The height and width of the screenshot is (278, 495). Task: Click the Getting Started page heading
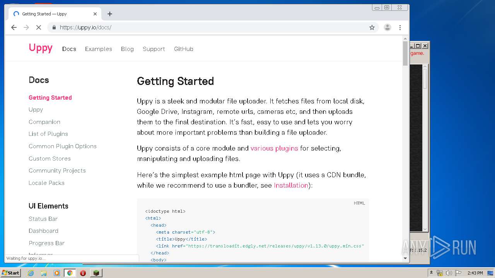[x=175, y=81]
